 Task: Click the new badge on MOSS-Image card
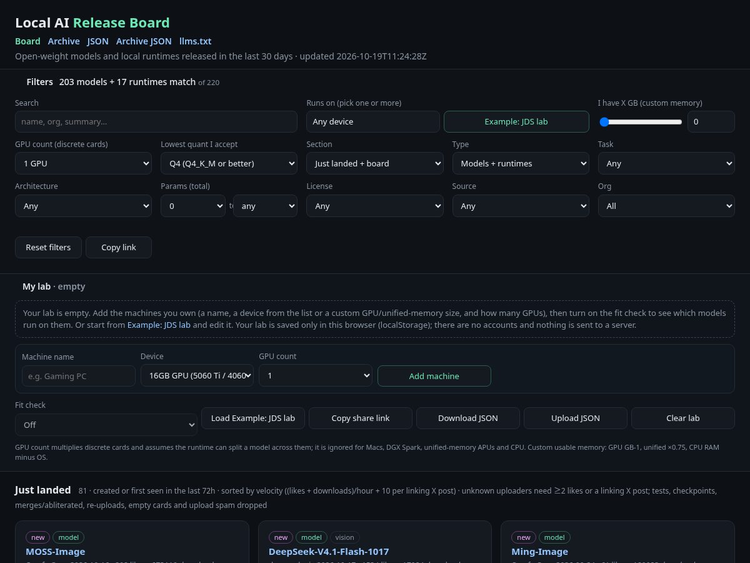coord(38,537)
